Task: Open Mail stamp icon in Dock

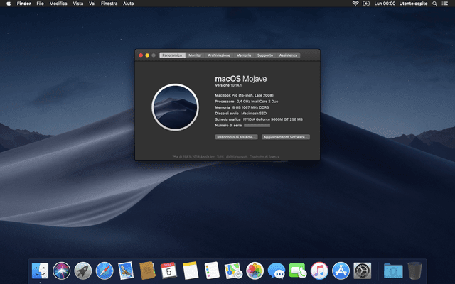Action: click(126, 271)
